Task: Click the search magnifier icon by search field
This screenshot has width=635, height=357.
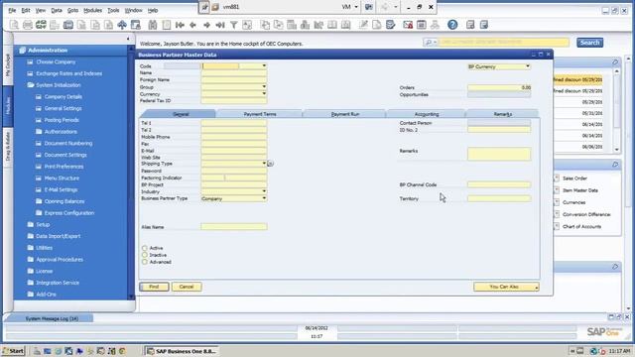Action: [x=429, y=43]
